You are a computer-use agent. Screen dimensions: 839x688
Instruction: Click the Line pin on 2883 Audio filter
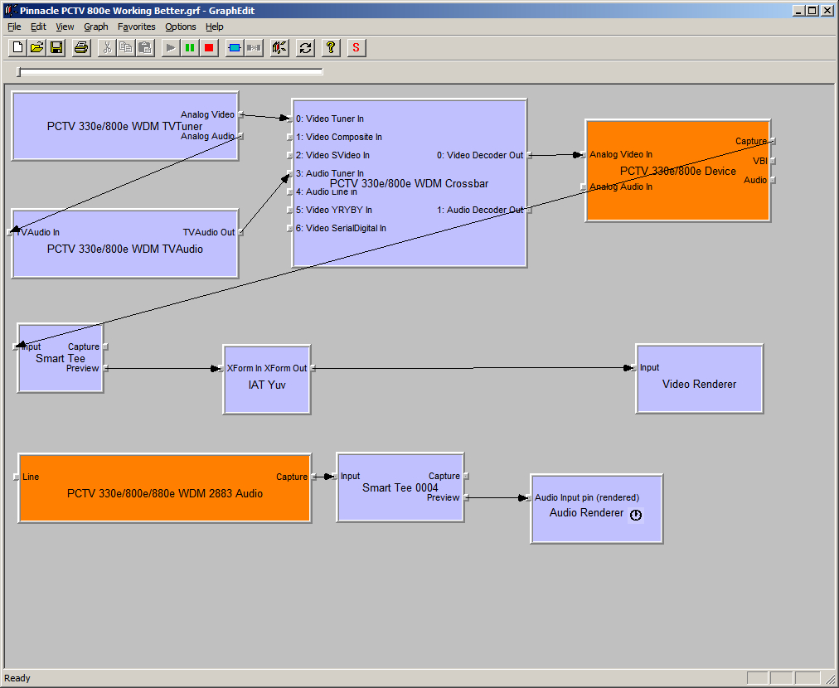(x=16, y=477)
